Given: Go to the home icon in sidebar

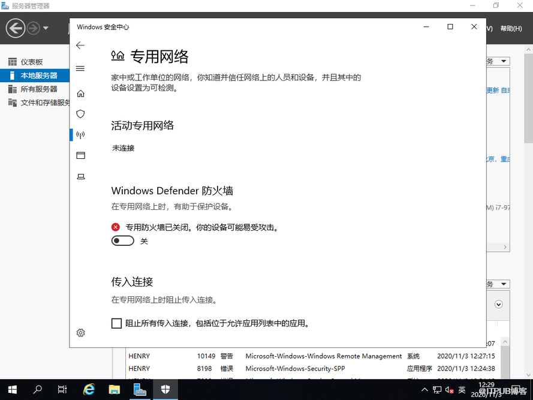Looking at the screenshot, I should [x=80, y=94].
